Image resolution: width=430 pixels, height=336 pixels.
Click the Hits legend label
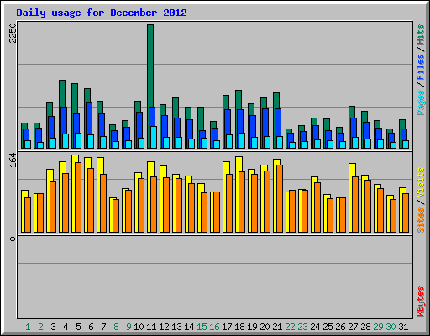(420, 34)
